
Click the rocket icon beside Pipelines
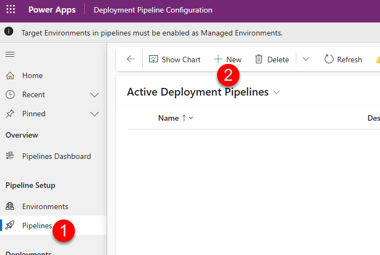click(10, 226)
